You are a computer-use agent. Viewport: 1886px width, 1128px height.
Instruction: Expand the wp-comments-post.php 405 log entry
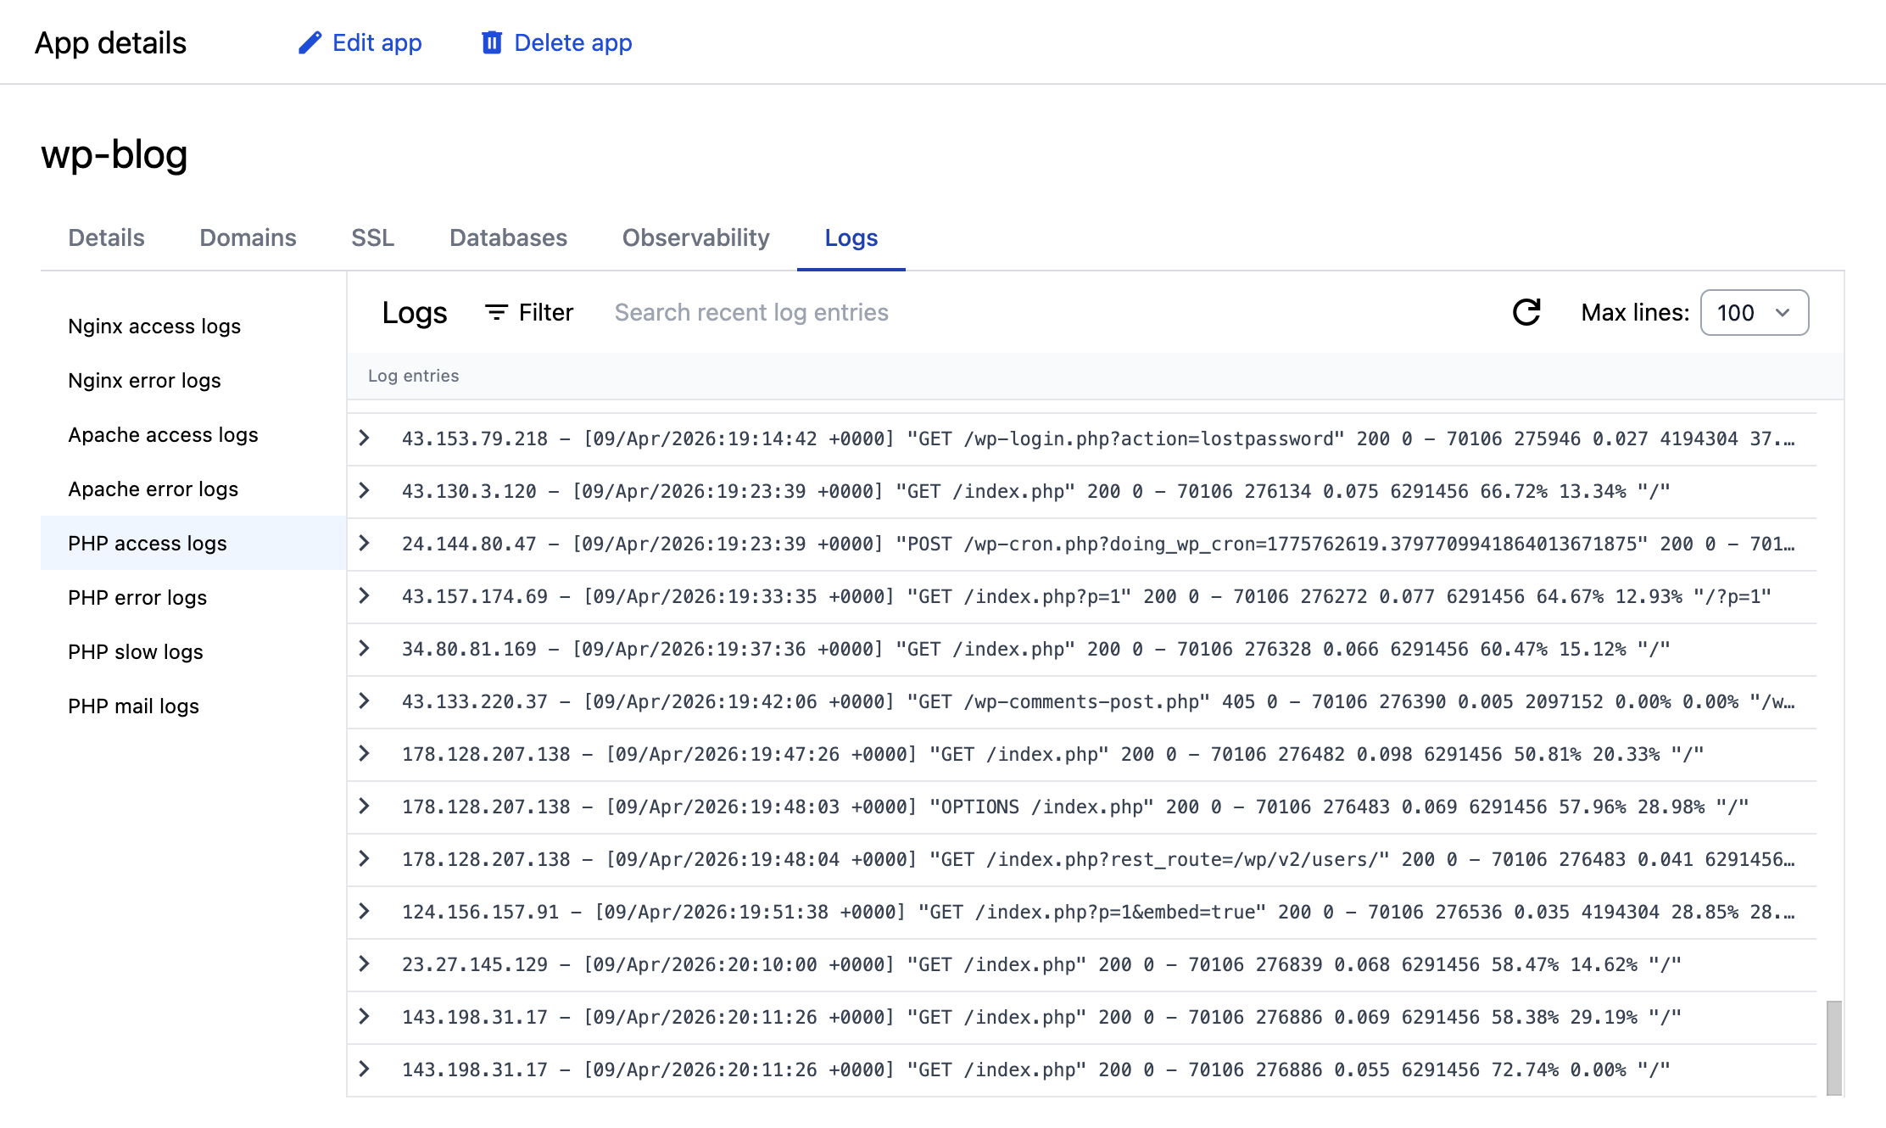click(365, 701)
